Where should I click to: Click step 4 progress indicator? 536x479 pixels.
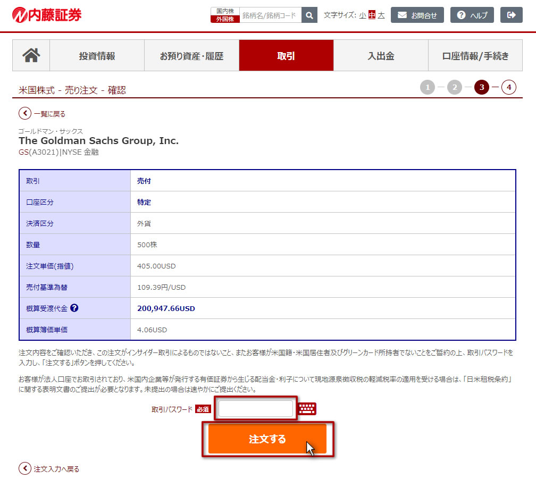tap(509, 88)
